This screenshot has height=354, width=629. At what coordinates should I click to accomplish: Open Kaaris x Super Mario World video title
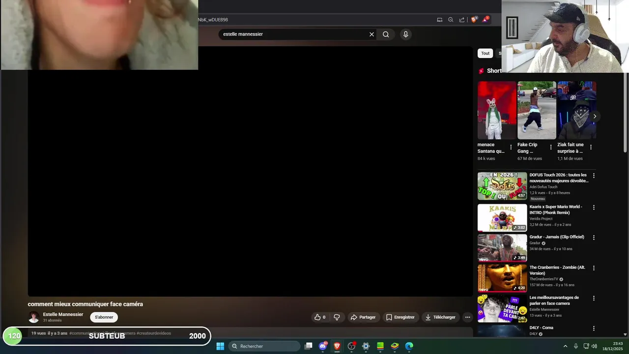(x=556, y=210)
